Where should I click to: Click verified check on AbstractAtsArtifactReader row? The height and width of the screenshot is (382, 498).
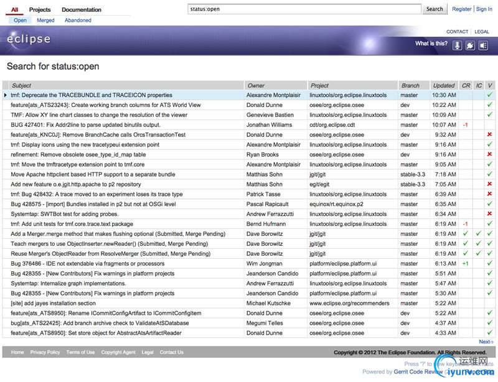(490, 332)
